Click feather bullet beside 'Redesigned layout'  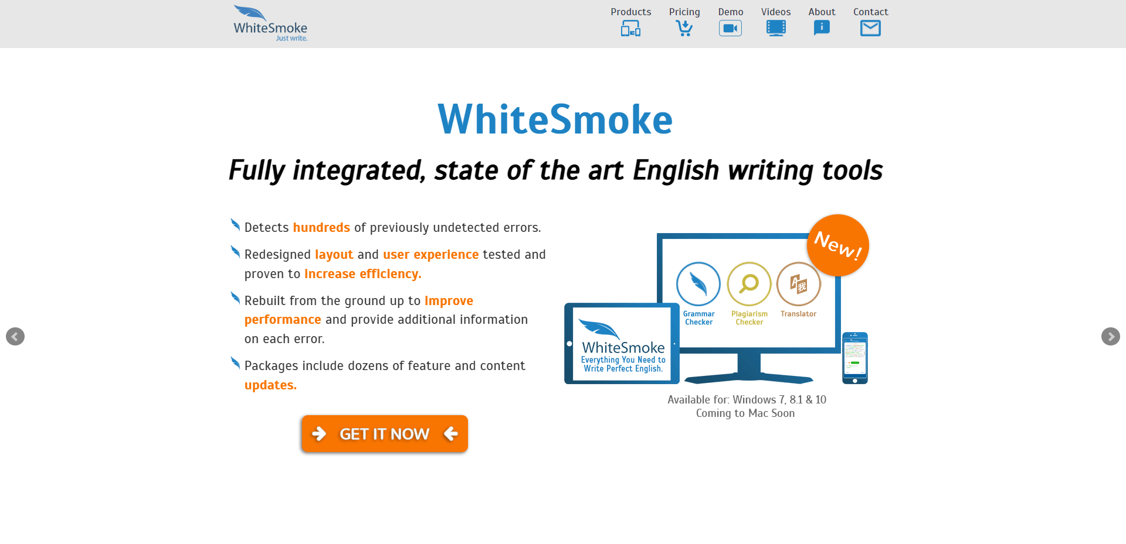(235, 251)
